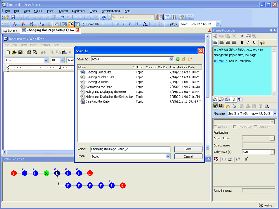Open the Arial font dropdown in WordPad
This screenshot has height=209, width=279.
pyautogui.click(x=46, y=60)
